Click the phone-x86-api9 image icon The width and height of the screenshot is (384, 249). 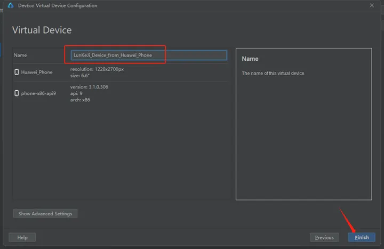tap(17, 93)
